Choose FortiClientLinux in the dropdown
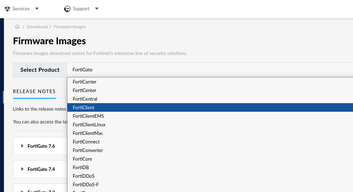Screen dimensions: 353x192 point(89,125)
